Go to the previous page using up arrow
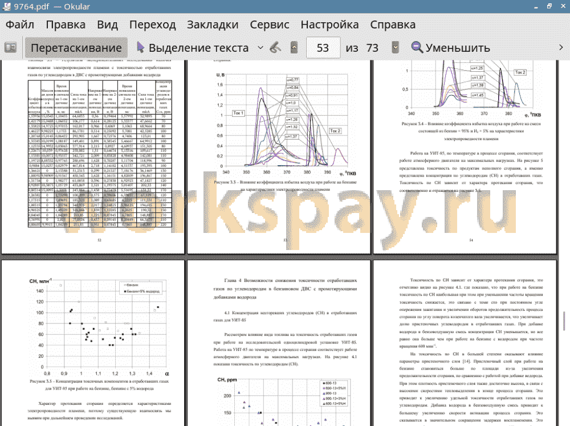This screenshot has width=570, height=426. click(294, 48)
